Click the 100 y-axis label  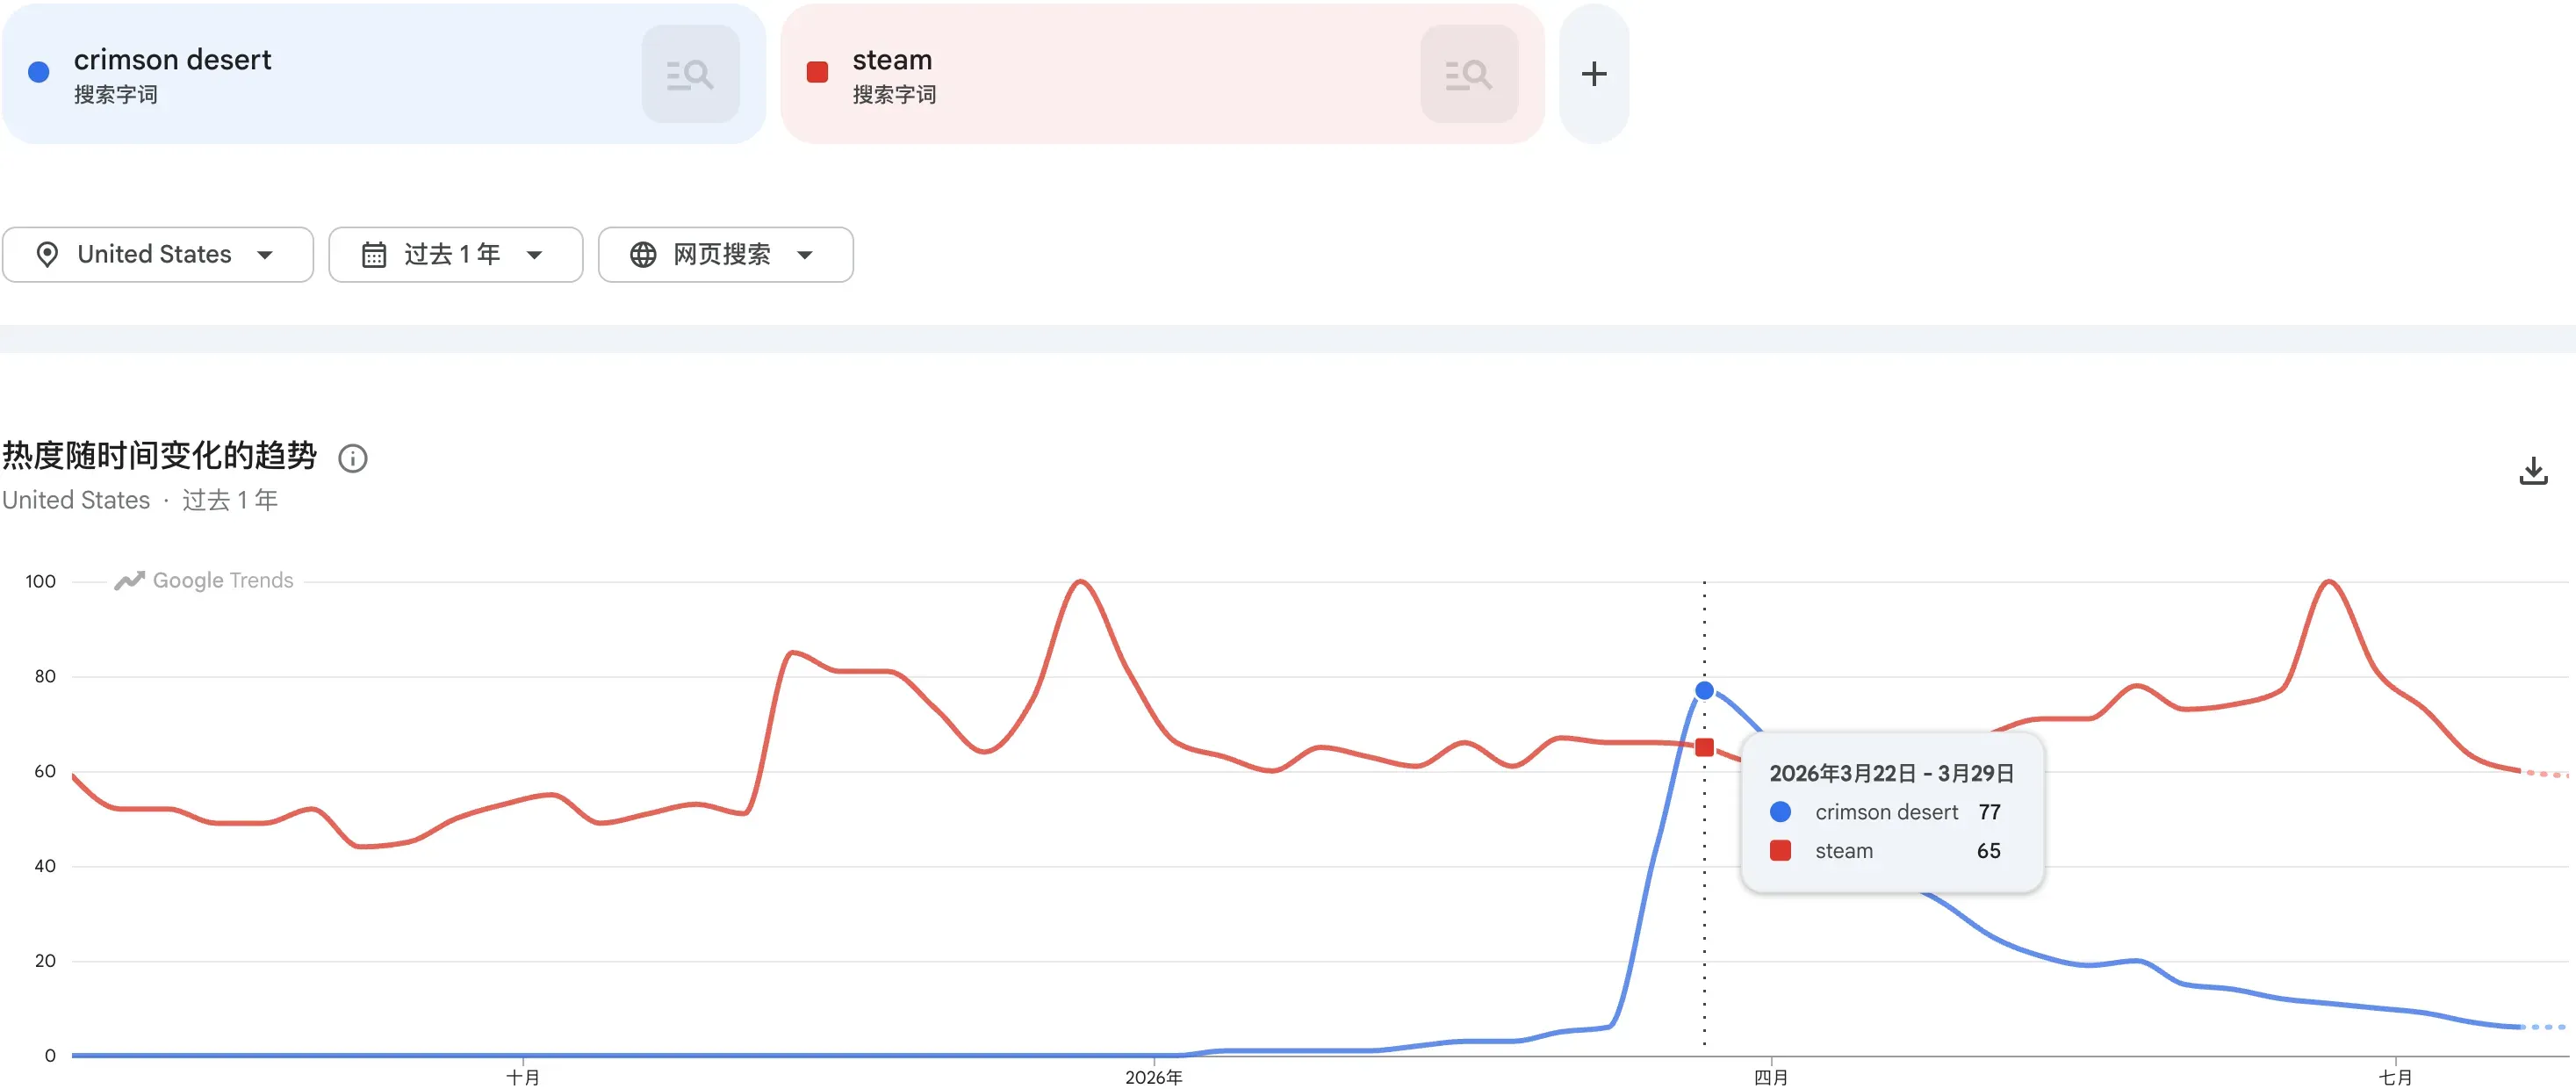[40, 581]
